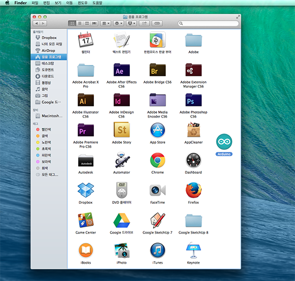Select the Keynote app icon

click(193, 250)
